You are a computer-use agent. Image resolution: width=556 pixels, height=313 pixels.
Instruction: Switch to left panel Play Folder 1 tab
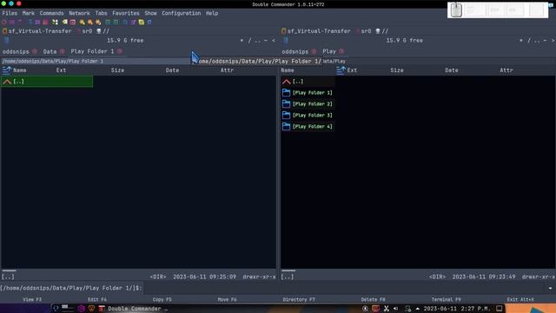click(x=92, y=51)
